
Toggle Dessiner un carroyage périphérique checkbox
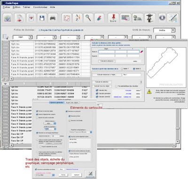(37, 133)
